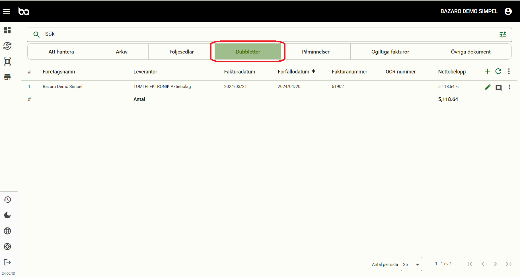Image resolution: width=520 pixels, height=277 pixels.
Task: Sort by the OCR-nummer column header
Action: pyautogui.click(x=401, y=72)
